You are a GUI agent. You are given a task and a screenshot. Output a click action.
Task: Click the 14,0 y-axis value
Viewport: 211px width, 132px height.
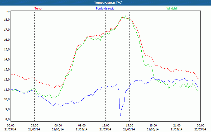pos(7,59)
